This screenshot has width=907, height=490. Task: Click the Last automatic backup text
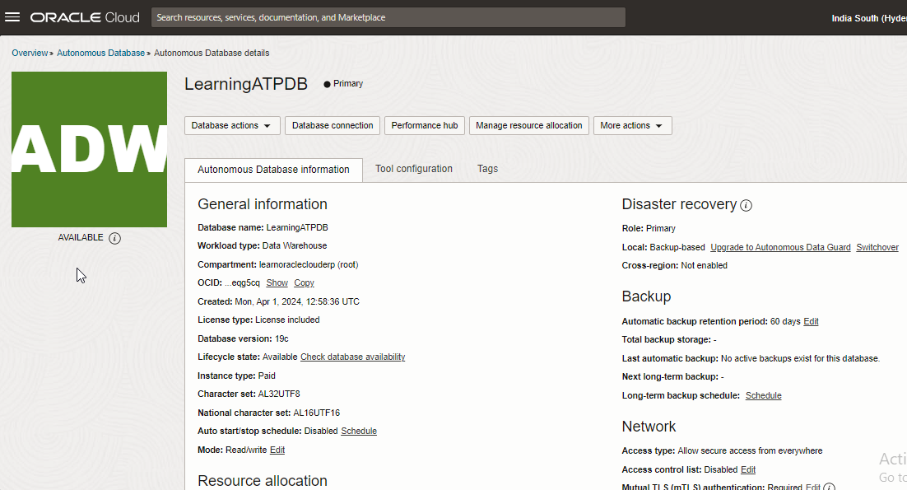(751, 359)
